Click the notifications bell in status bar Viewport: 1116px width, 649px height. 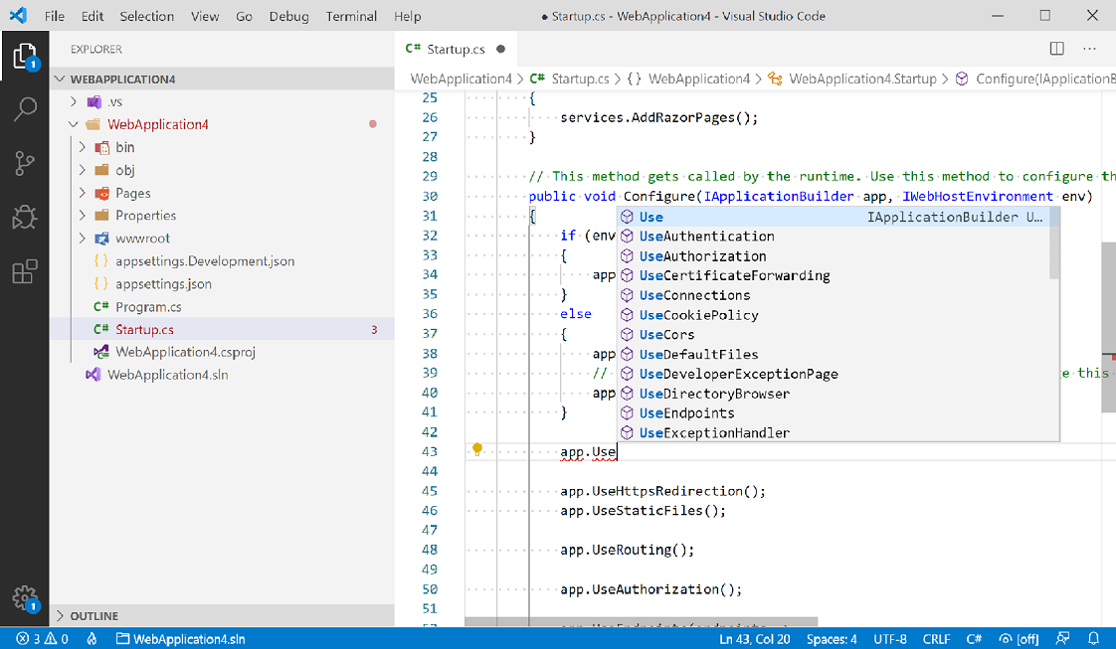coord(1094,639)
